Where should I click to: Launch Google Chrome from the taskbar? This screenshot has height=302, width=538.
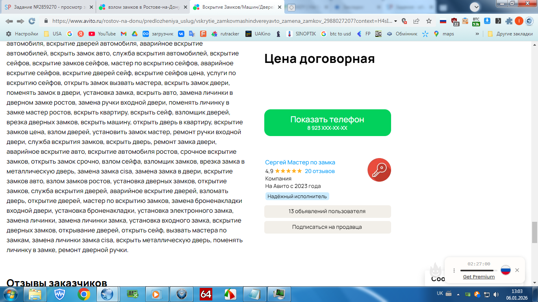[x=83, y=294]
